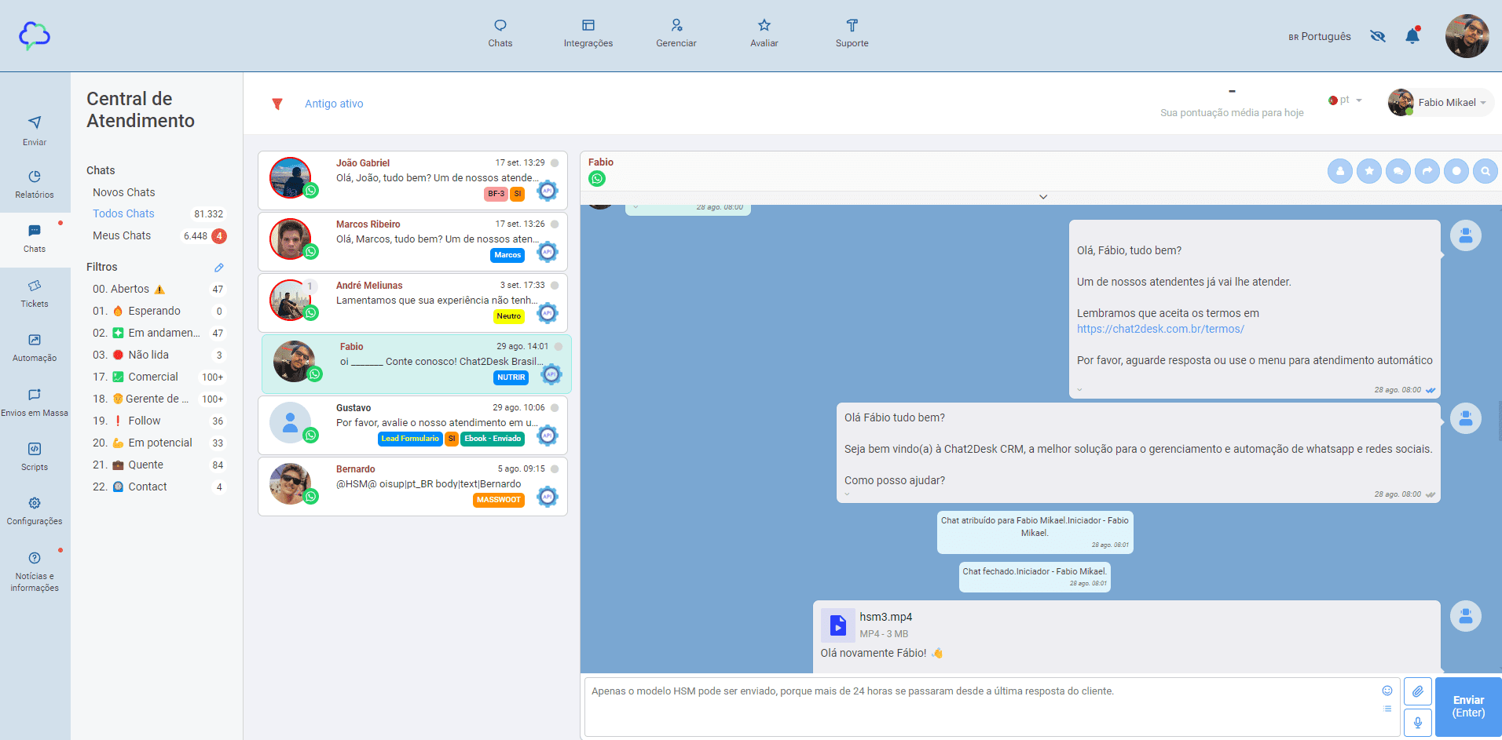Click the red filter funnel icon
Screen dimensions: 1502x740
click(277, 104)
